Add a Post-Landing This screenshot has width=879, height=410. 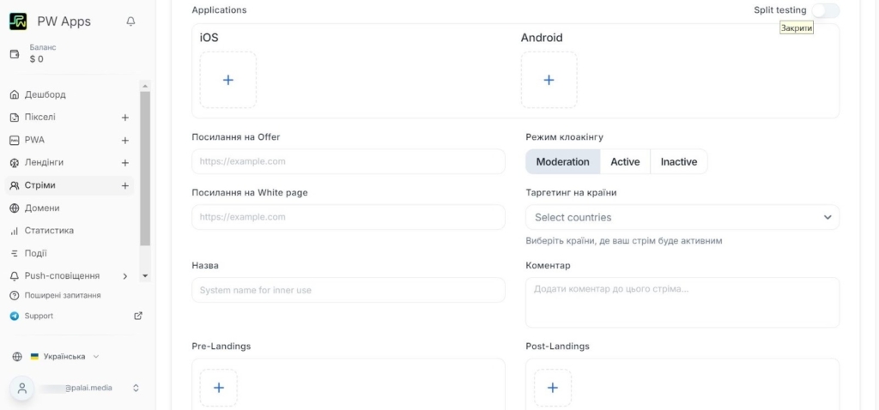coord(552,388)
